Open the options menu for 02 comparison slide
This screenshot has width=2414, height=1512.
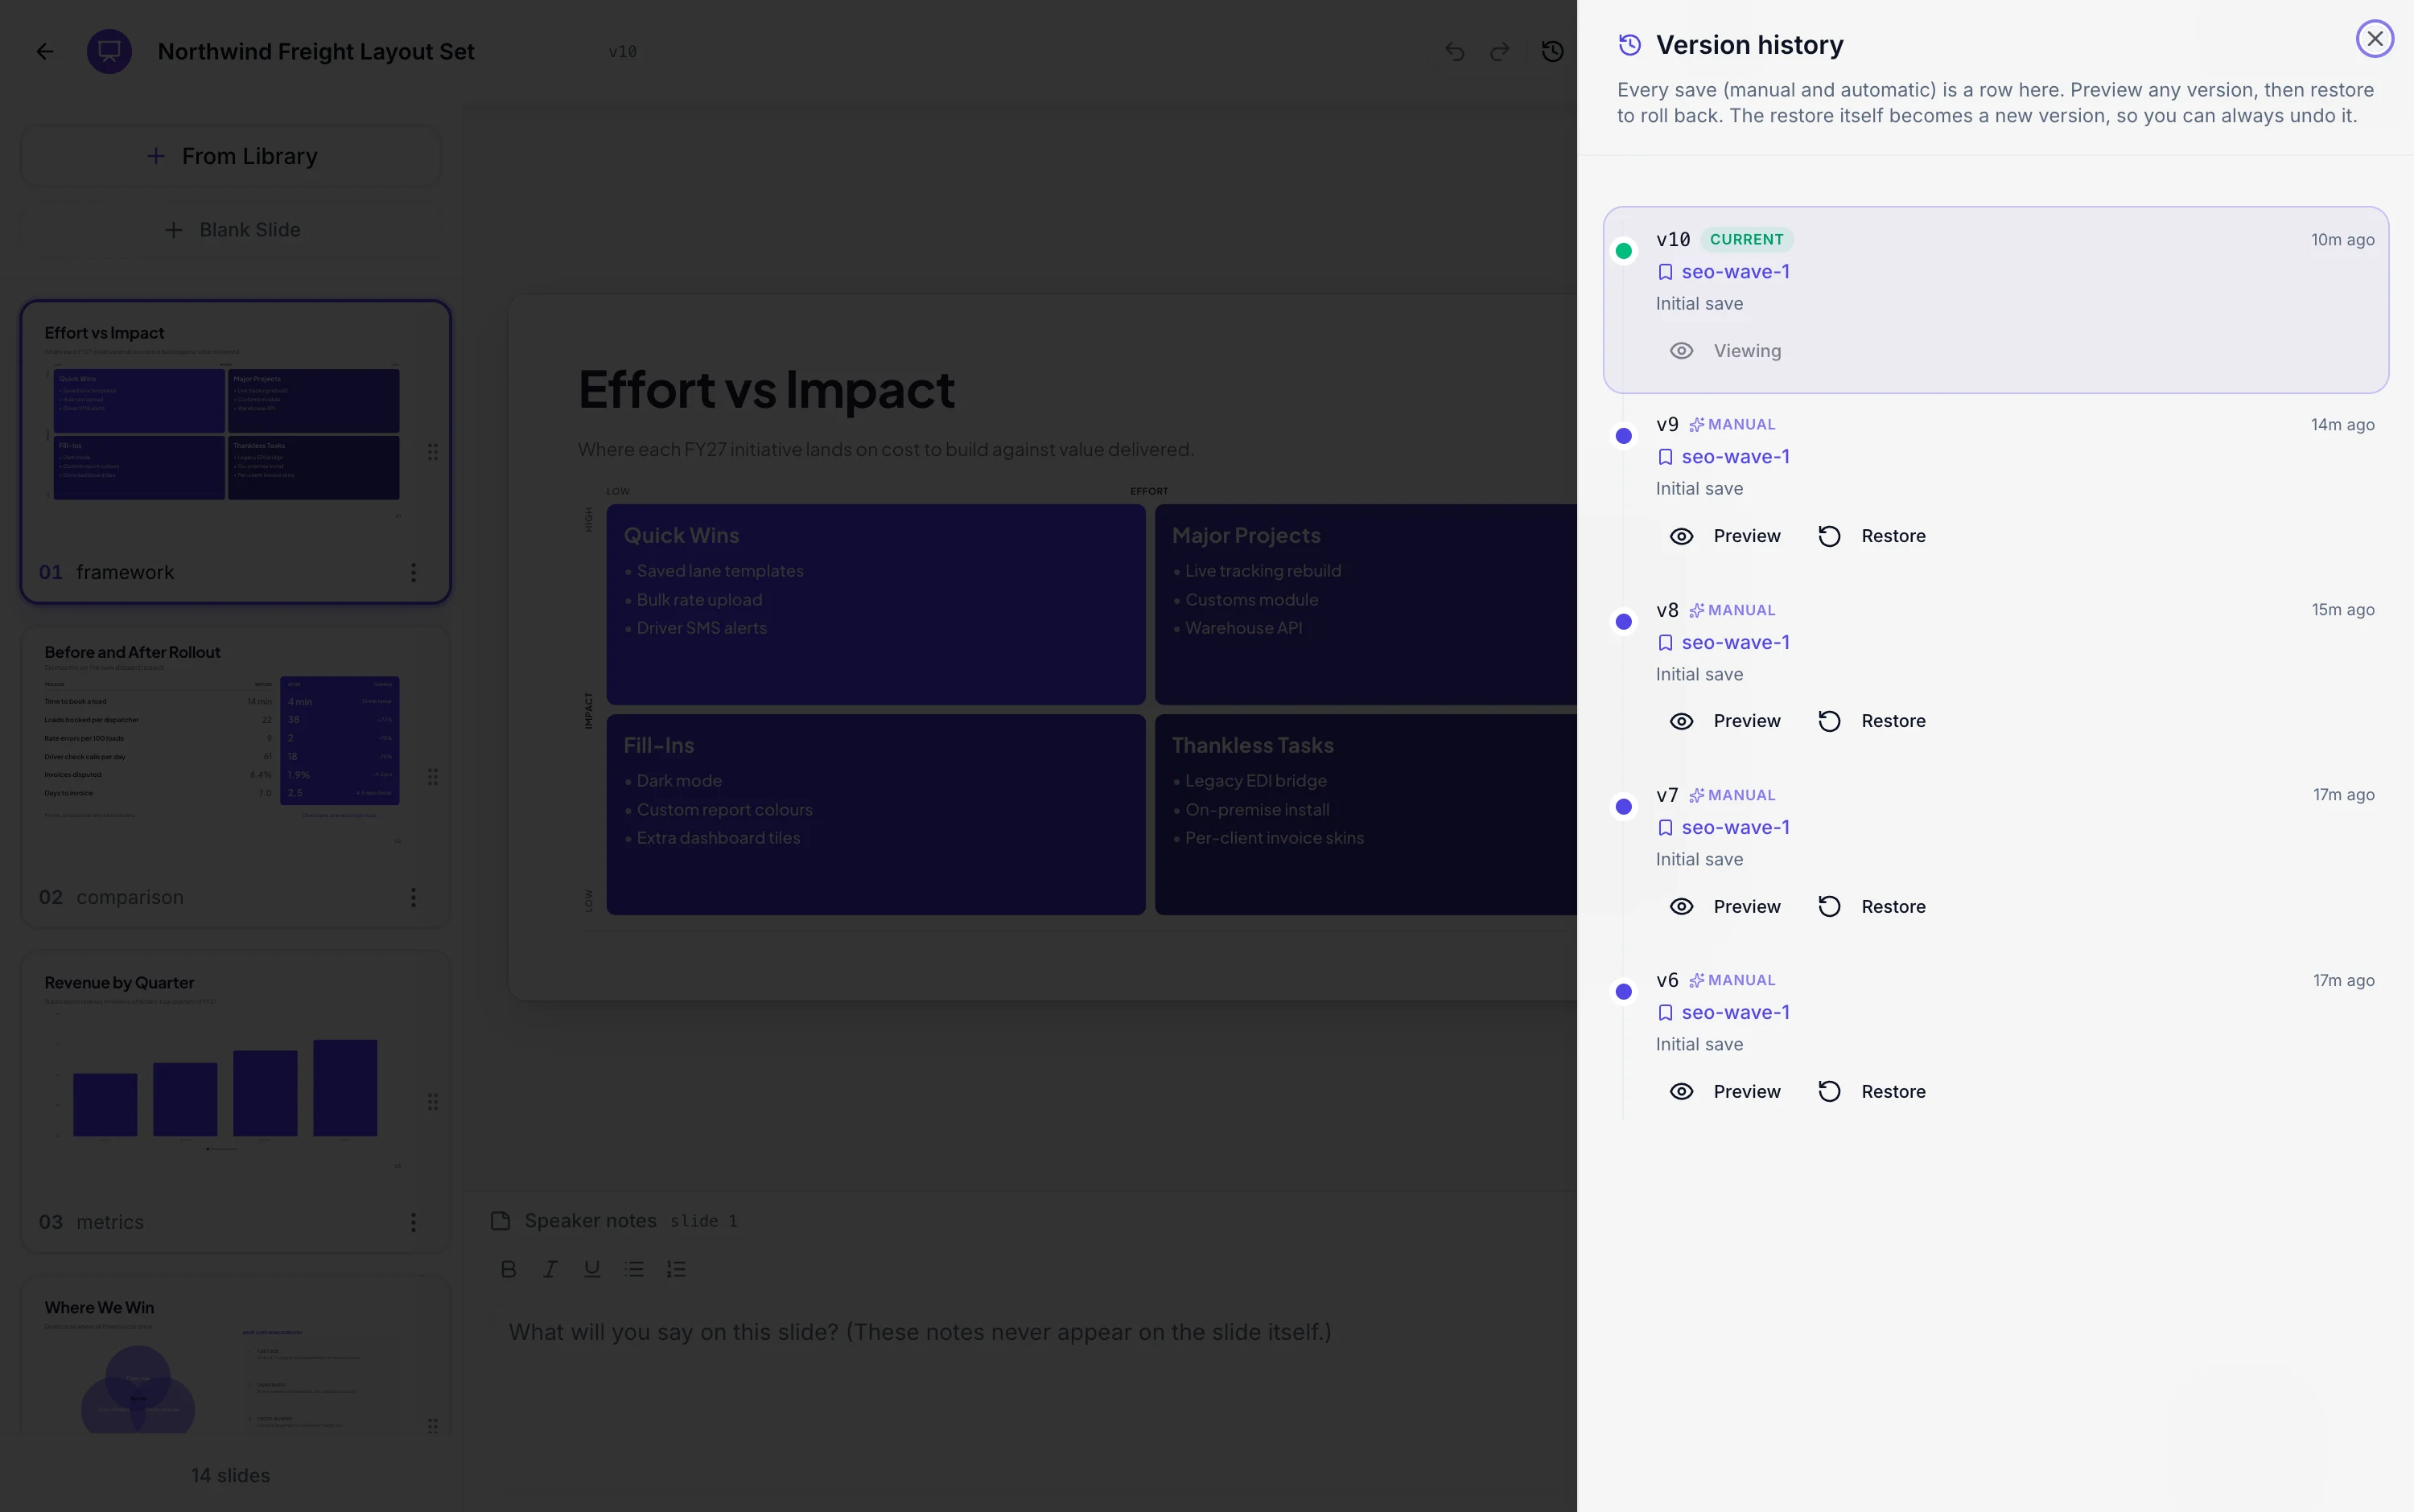pos(413,897)
